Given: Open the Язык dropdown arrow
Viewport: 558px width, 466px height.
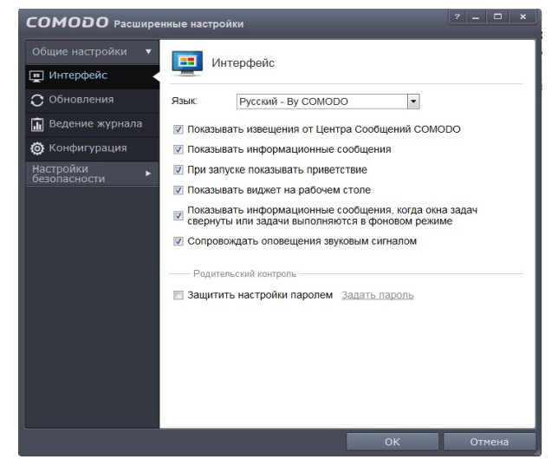Looking at the screenshot, I should pyautogui.click(x=413, y=102).
